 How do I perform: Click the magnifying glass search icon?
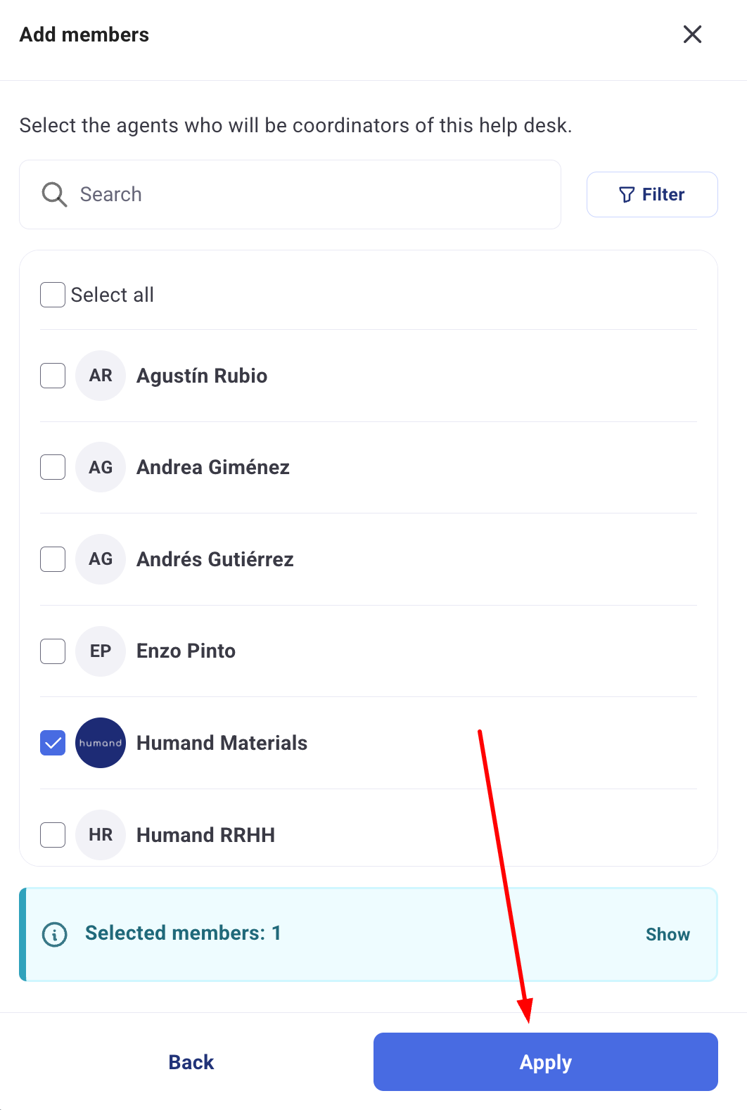point(54,194)
